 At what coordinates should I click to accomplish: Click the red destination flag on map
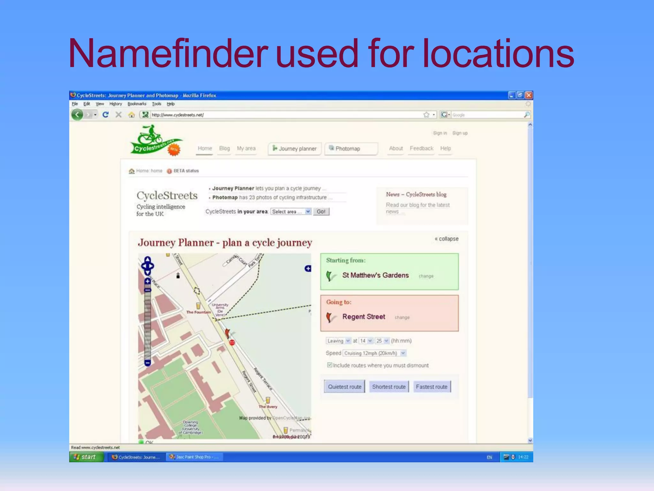227,333
